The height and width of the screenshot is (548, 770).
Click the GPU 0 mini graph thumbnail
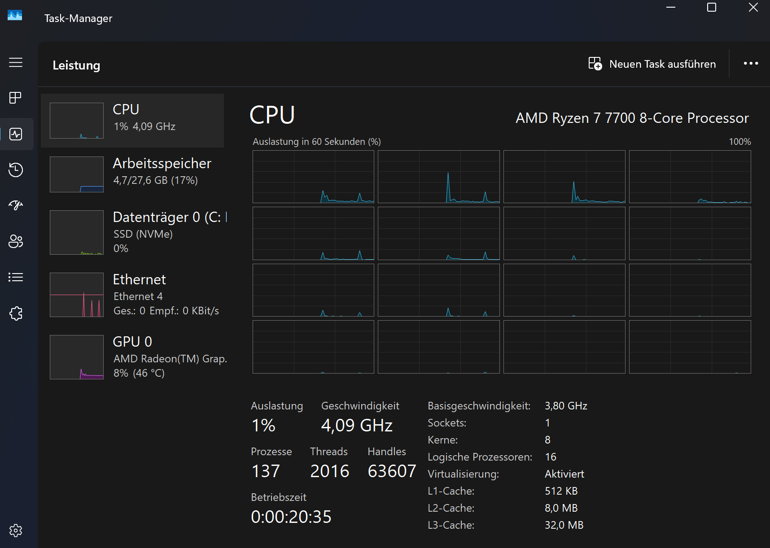pyautogui.click(x=77, y=357)
